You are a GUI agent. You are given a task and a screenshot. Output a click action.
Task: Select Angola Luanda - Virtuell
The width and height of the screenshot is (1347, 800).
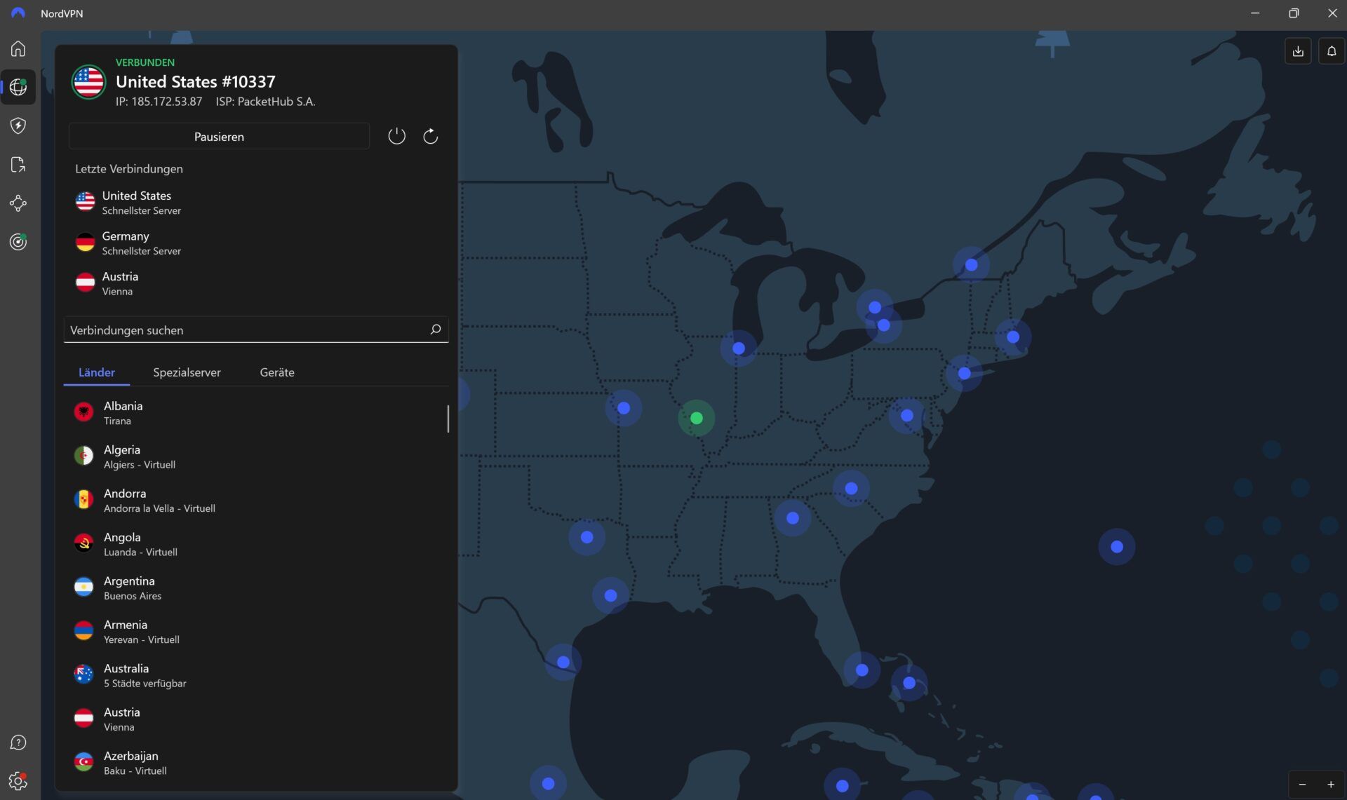coord(256,544)
